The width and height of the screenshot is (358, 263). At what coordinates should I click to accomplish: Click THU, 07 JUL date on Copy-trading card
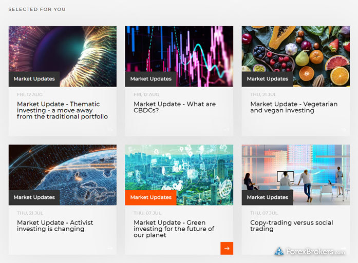(x=264, y=213)
